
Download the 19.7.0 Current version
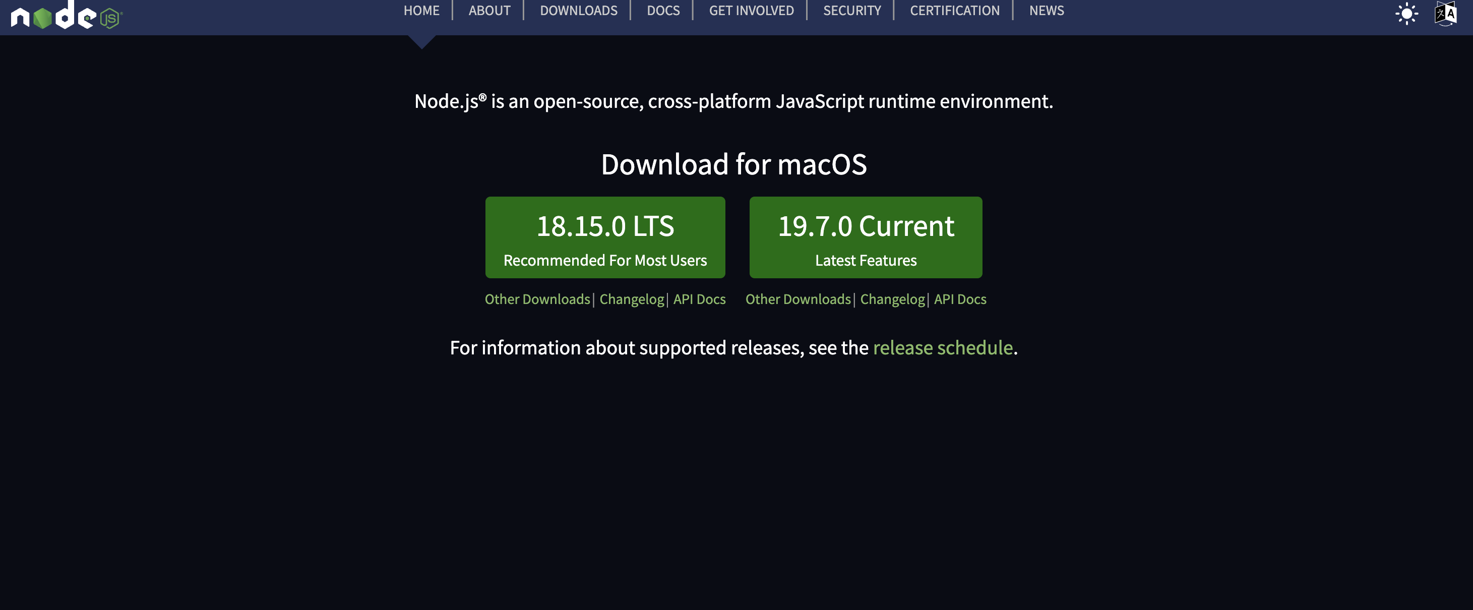865,237
